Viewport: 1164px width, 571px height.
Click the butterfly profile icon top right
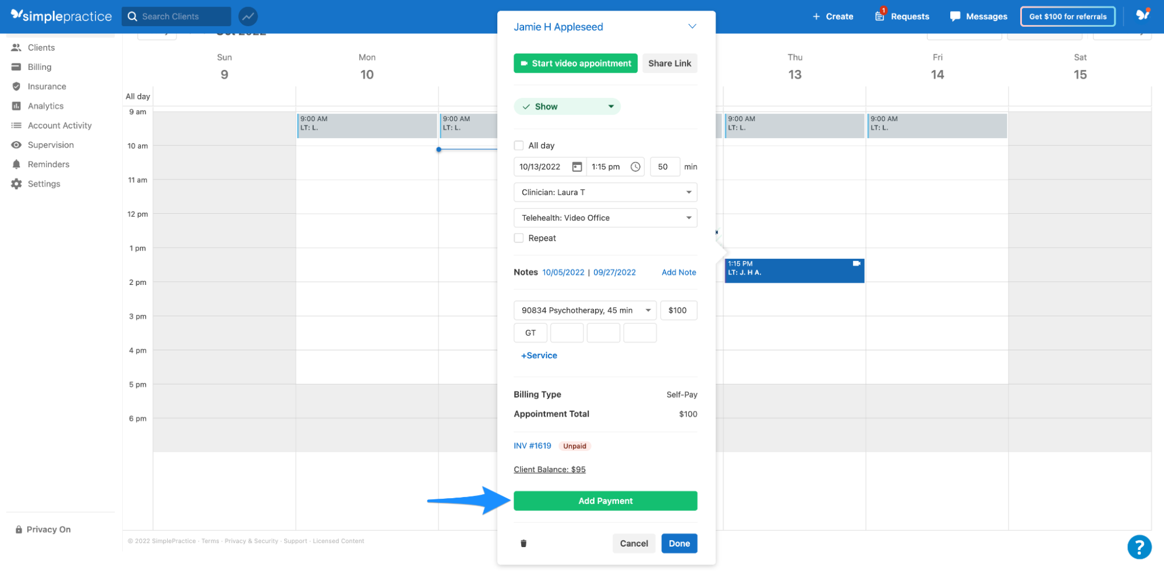coord(1143,15)
